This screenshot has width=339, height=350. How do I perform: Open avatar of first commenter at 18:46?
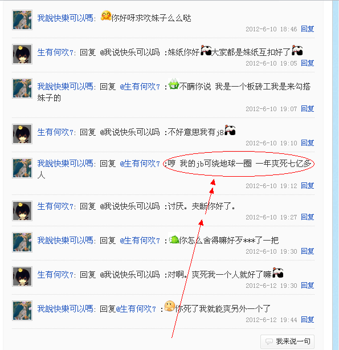pos(22,20)
